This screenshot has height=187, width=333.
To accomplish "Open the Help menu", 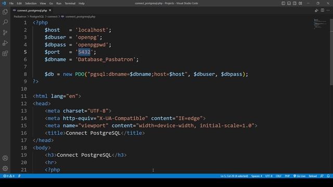I will pos(82,4).
